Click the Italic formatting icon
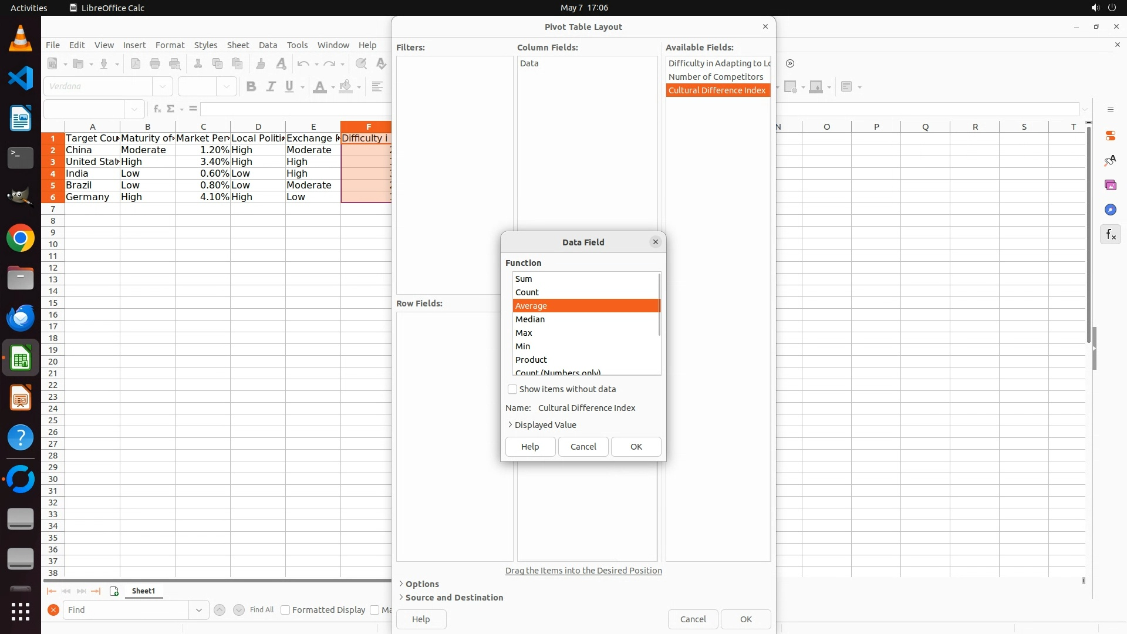 point(271,87)
